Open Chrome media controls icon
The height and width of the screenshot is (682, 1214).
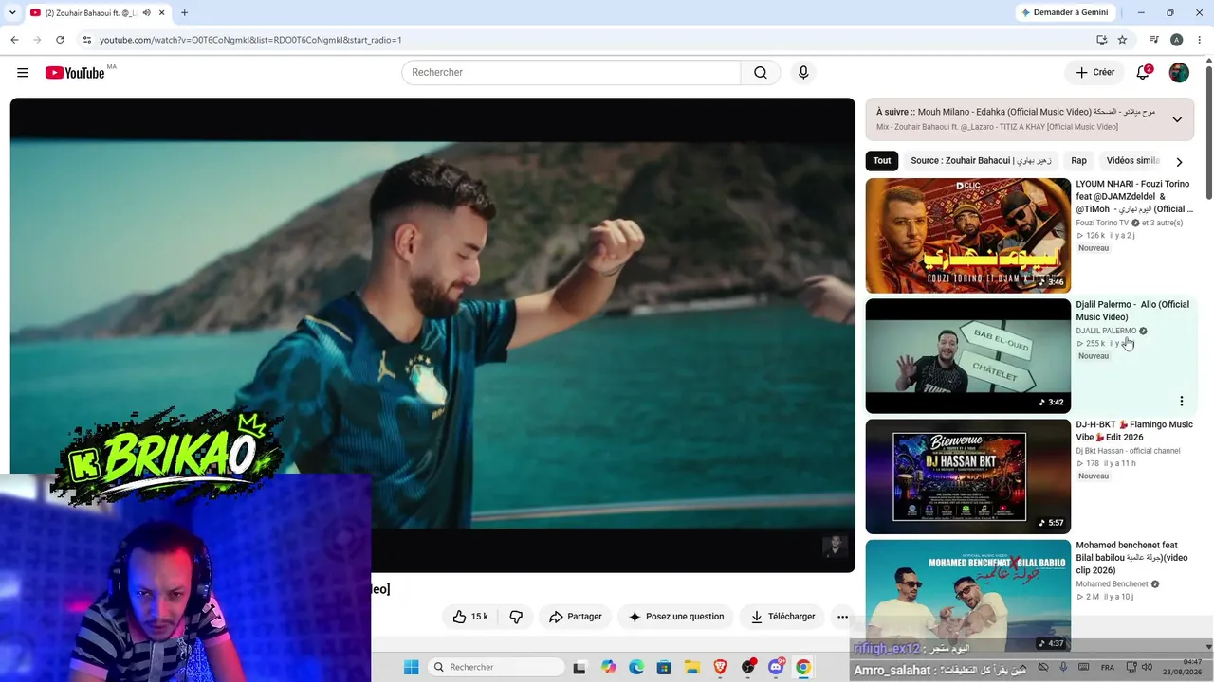pyautogui.click(x=1154, y=40)
